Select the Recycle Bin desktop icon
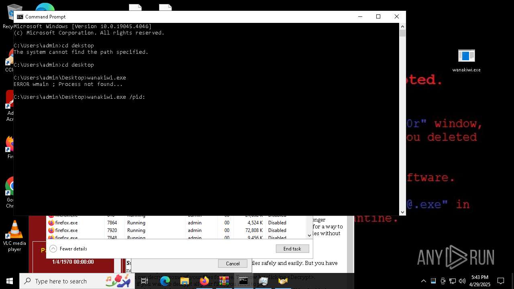The image size is (514, 289). tap(10, 16)
